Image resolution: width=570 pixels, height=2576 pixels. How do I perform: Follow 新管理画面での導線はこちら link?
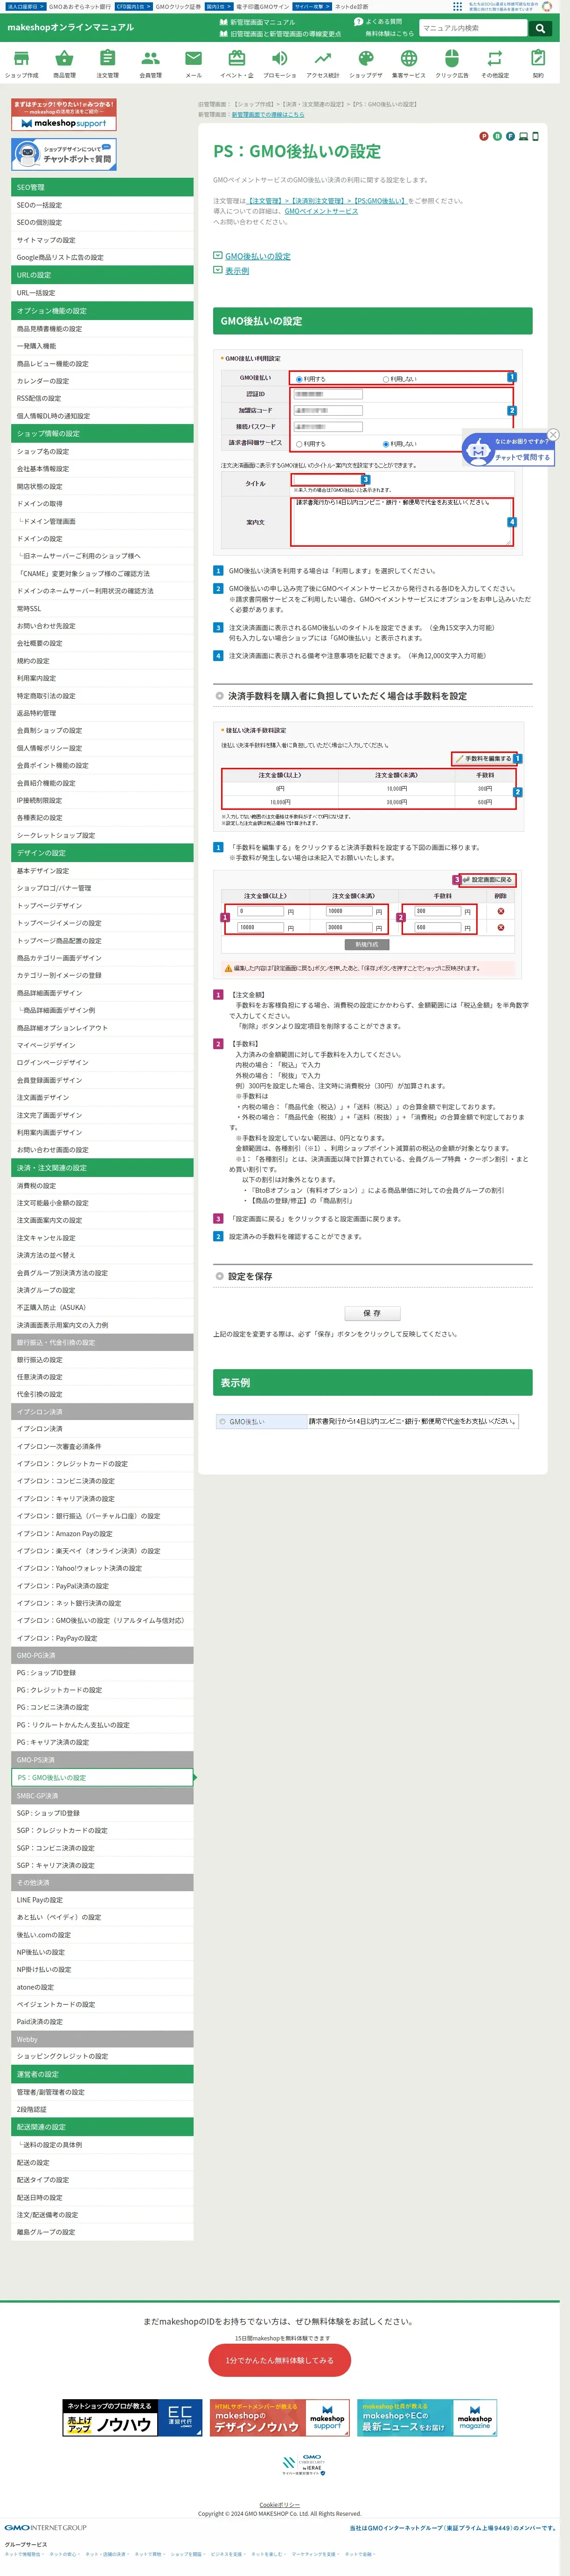[x=268, y=115]
